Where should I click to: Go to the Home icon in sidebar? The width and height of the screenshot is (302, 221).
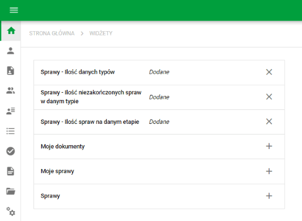point(11,31)
